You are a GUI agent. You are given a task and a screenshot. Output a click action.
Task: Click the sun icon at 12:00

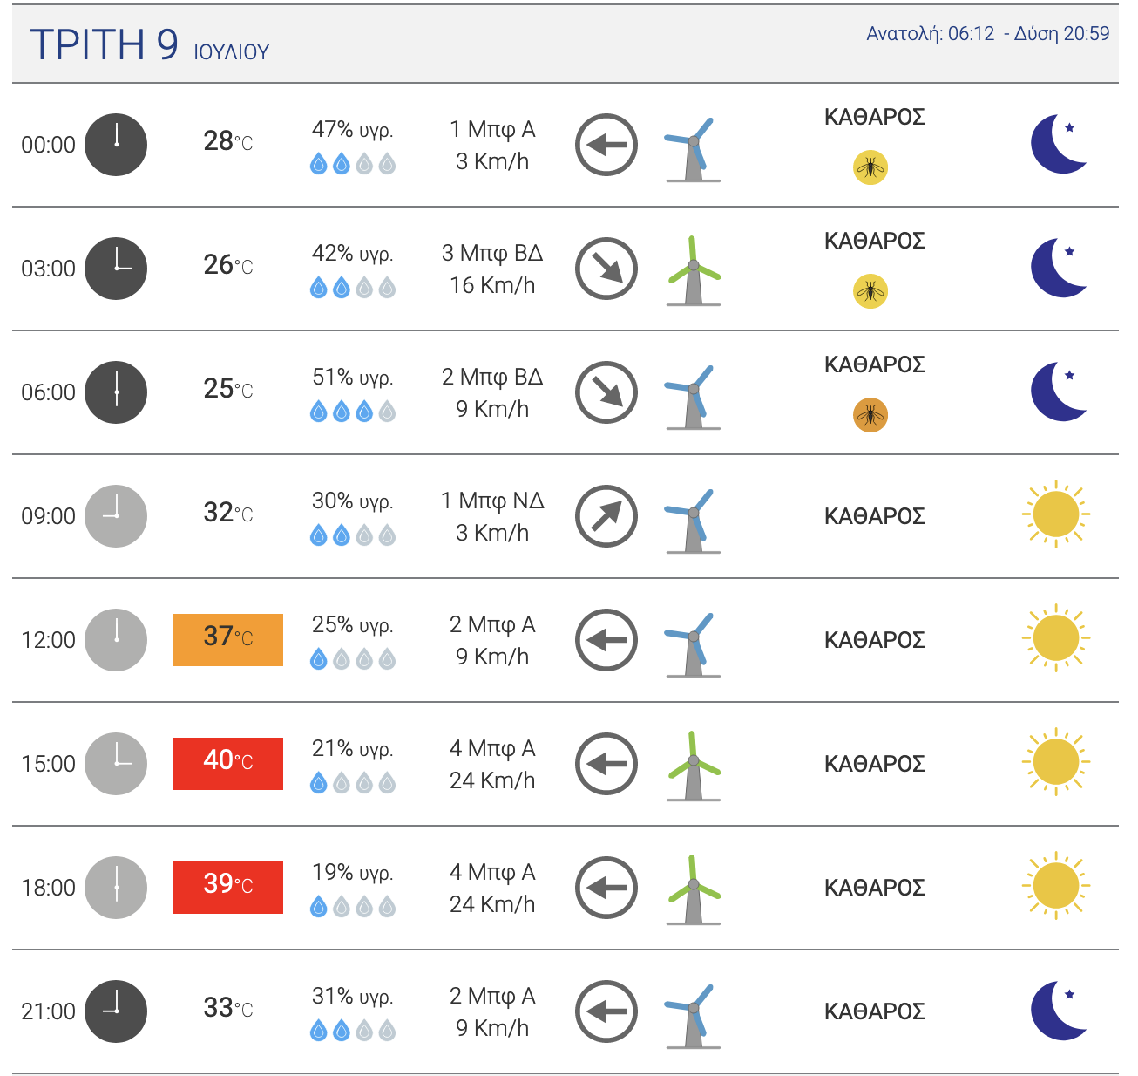[1055, 637]
